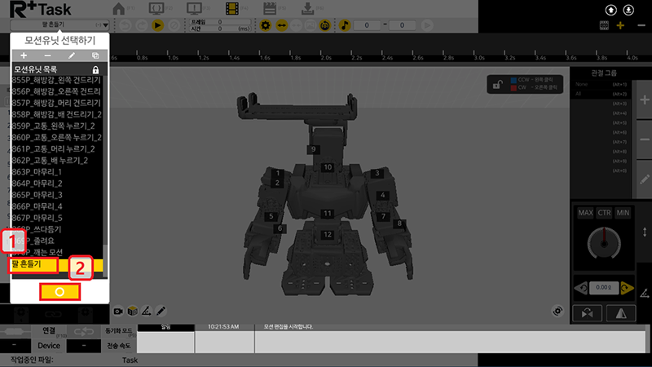The width and height of the screenshot is (652, 367).
Task: Click the add motion unit plus icon
Action: (24, 55)
